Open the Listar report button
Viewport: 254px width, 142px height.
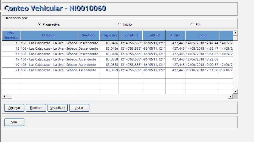point(79,108)
